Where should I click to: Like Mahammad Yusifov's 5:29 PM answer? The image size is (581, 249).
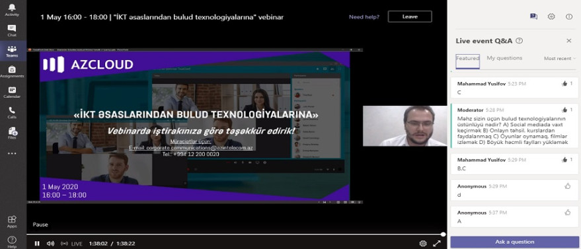[x=564, y=160]
